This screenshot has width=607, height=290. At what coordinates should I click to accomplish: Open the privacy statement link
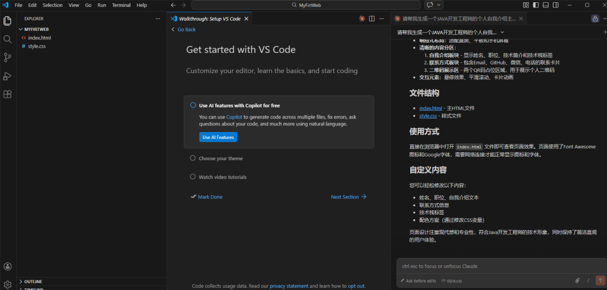[289, 286]
